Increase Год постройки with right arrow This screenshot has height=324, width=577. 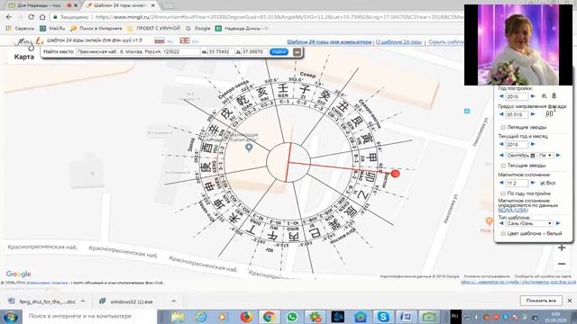(x=533, y=96)
